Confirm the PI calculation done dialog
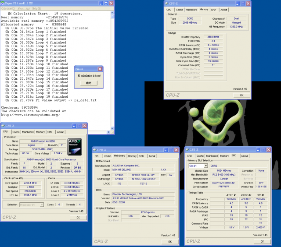The width and height of the screenshot is (281, 247). pos(89,83)
